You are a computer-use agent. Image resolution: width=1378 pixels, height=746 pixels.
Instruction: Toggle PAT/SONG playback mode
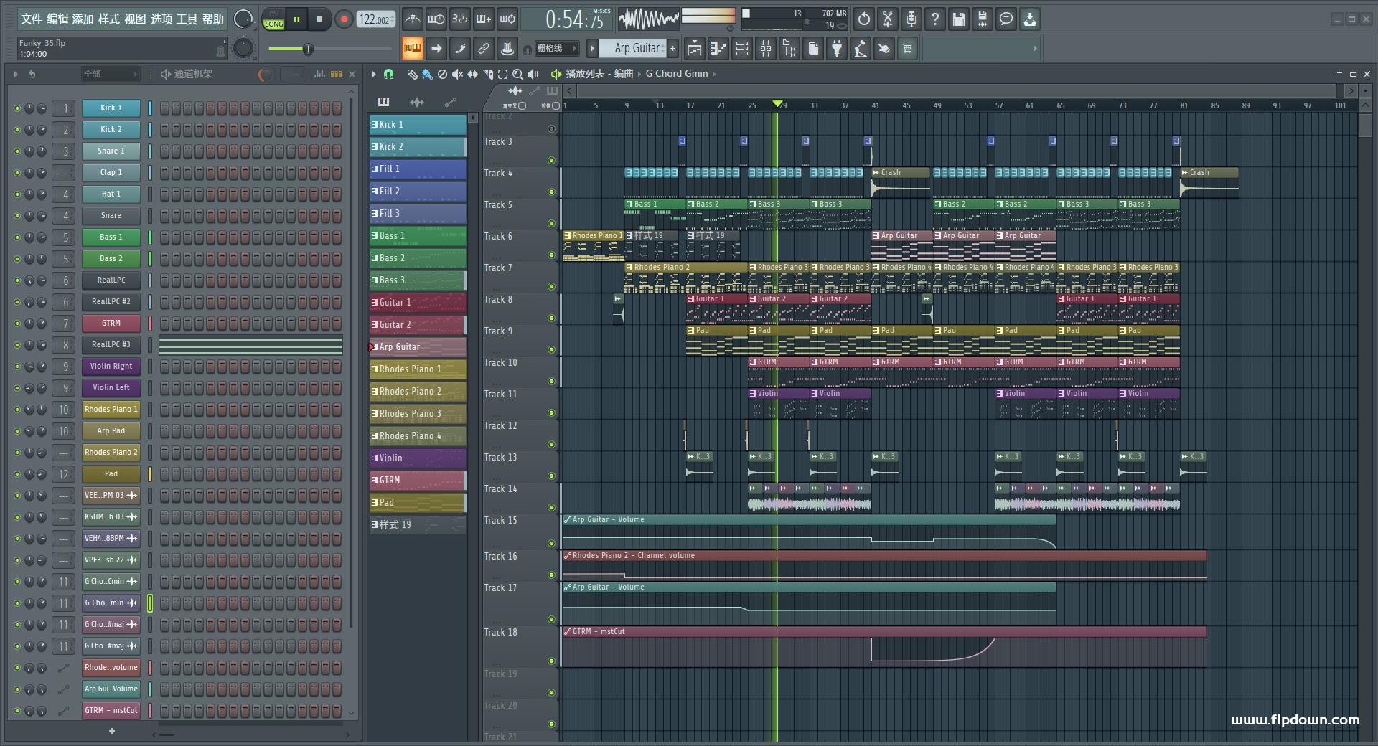(273, 19)
